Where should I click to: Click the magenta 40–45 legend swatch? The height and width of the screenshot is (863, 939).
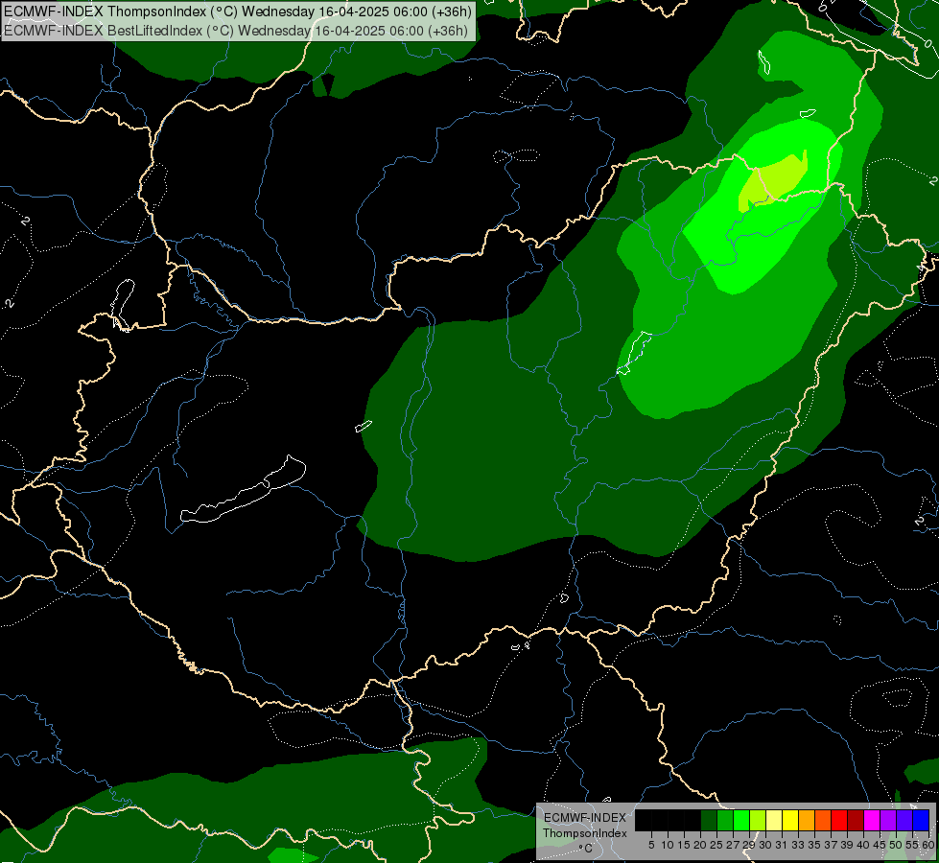point(872,820)
